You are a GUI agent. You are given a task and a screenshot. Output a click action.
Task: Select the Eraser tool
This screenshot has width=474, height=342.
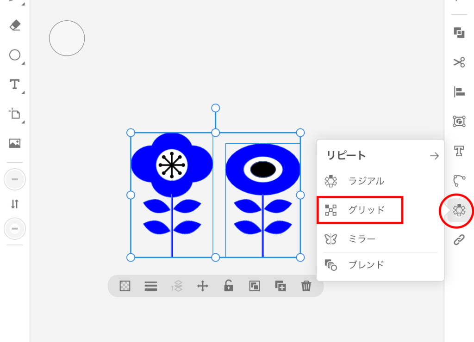(x=15, y=25)
